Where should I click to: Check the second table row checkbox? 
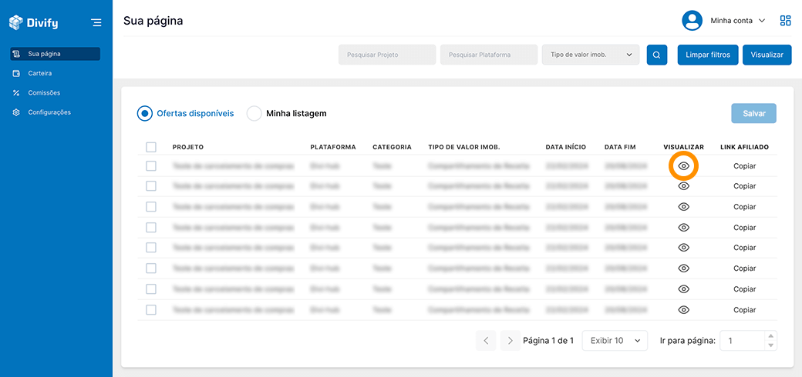click(151, 186)
